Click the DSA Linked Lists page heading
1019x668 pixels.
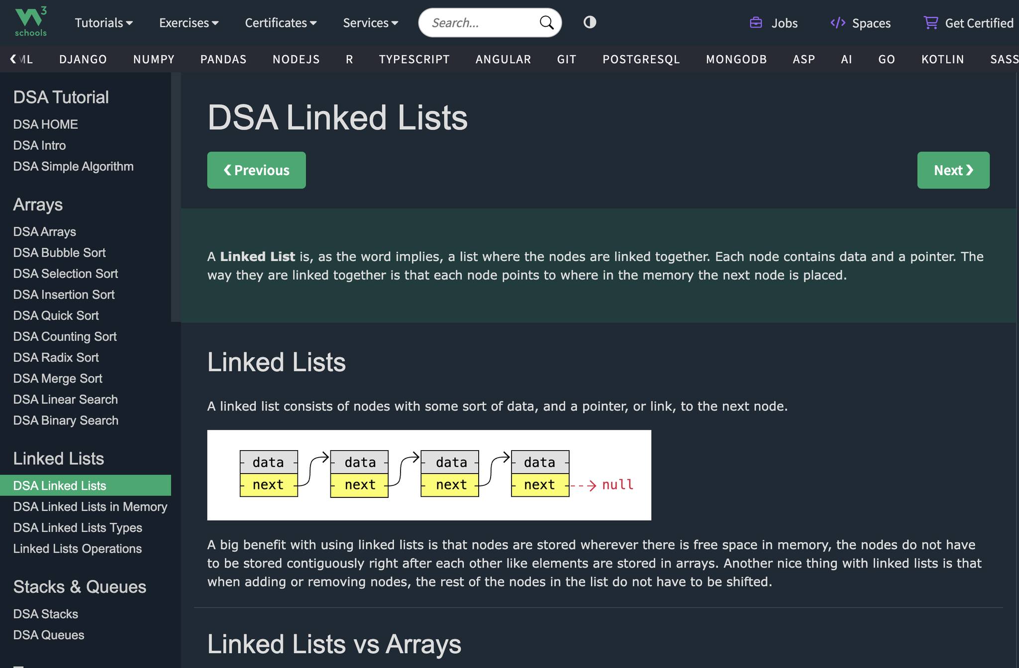coord(337,117)
